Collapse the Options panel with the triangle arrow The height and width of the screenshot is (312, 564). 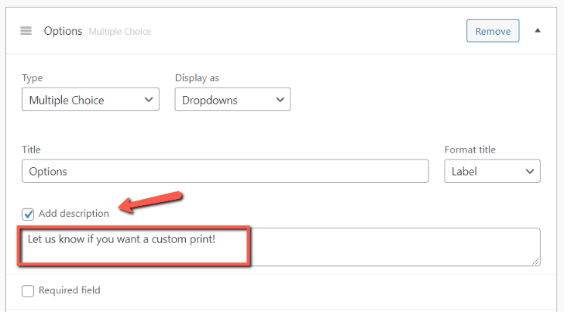tap(538, 31)
